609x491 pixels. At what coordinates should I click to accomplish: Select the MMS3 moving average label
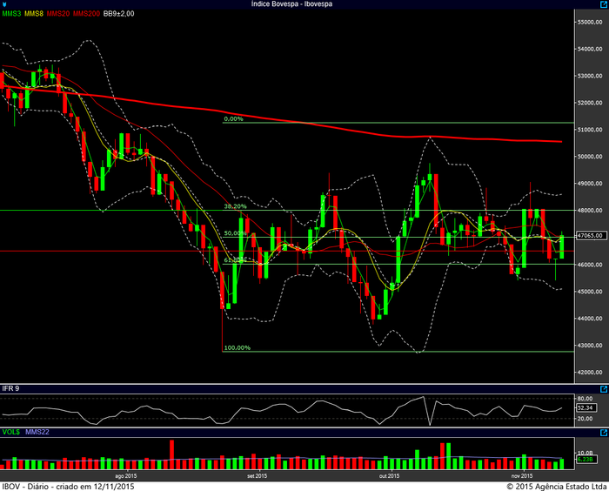click(11, 14)
